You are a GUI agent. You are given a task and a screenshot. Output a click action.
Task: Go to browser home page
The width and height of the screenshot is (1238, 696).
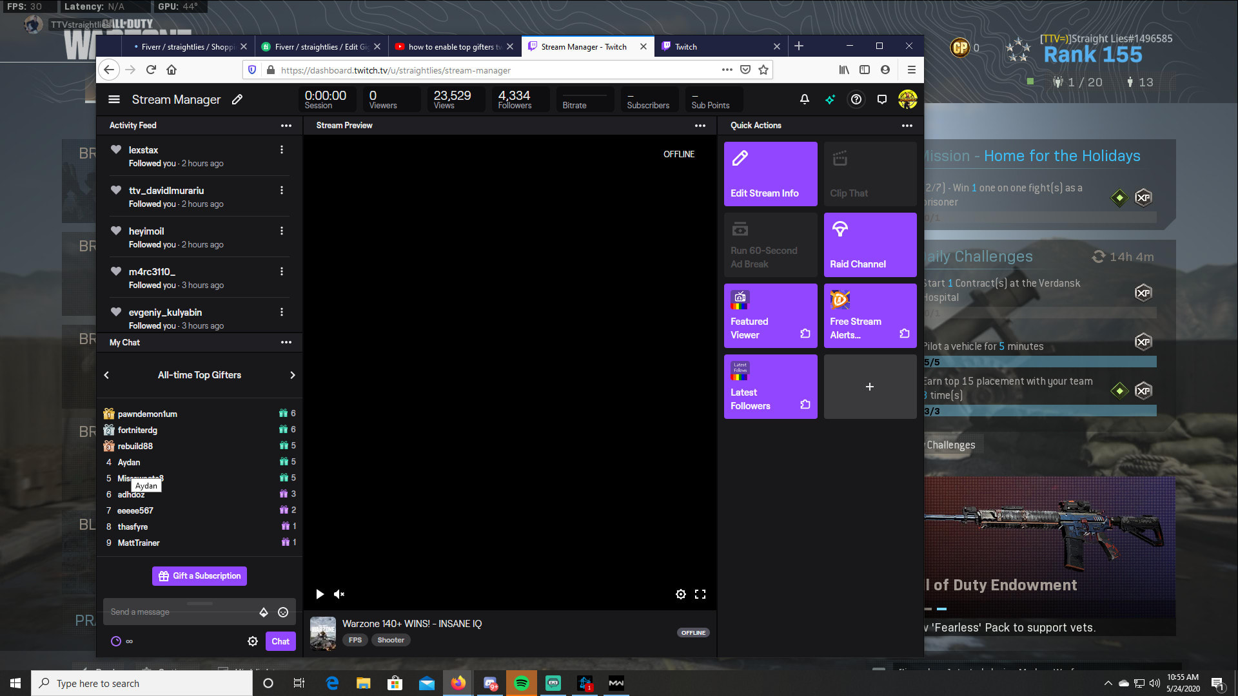(172, 70)
